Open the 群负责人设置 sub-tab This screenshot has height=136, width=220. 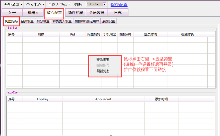pyautogui.click(x=62, y=21)
